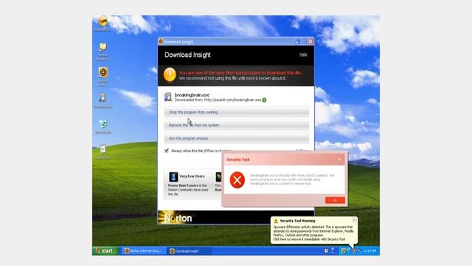Open the document file desktop icon
Image resolution: width=472 pixels, height=266 pixels.
tap(103, 149)
